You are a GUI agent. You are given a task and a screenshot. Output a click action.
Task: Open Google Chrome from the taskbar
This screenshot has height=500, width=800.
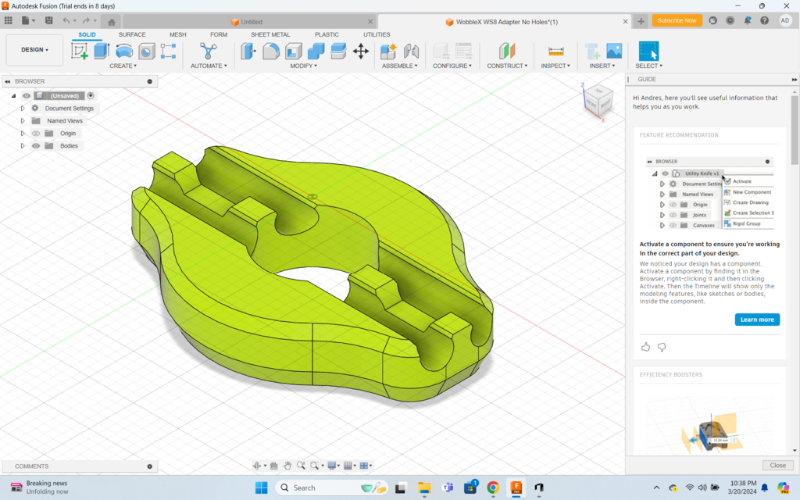pos(492,487)
